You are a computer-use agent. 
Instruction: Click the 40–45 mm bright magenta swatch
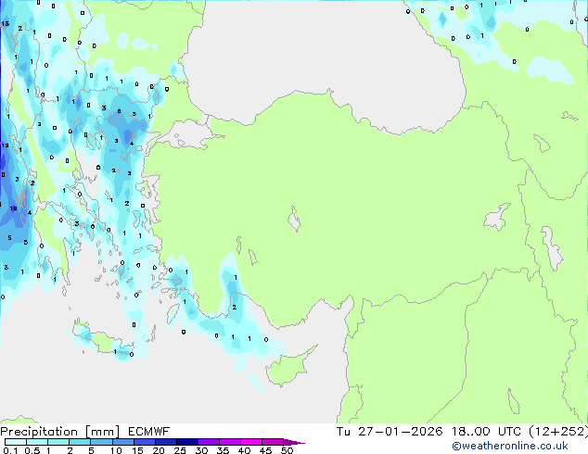(251, 442)
